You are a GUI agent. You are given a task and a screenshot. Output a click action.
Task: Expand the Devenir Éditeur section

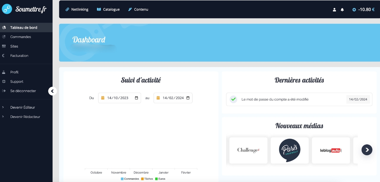[22, 107]
